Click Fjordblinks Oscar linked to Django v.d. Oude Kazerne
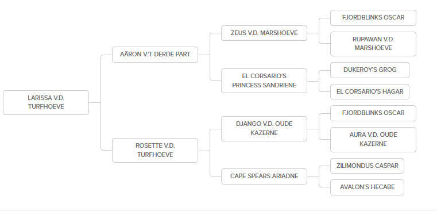 tap(373, 113)
